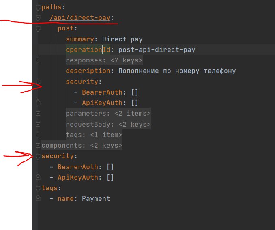Click the nested BearerAuth entry under post
This screenshot has width=275, height=230.
(102, 92)
